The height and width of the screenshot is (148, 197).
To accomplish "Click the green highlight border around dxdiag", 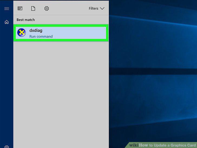I will pos(61,25).
